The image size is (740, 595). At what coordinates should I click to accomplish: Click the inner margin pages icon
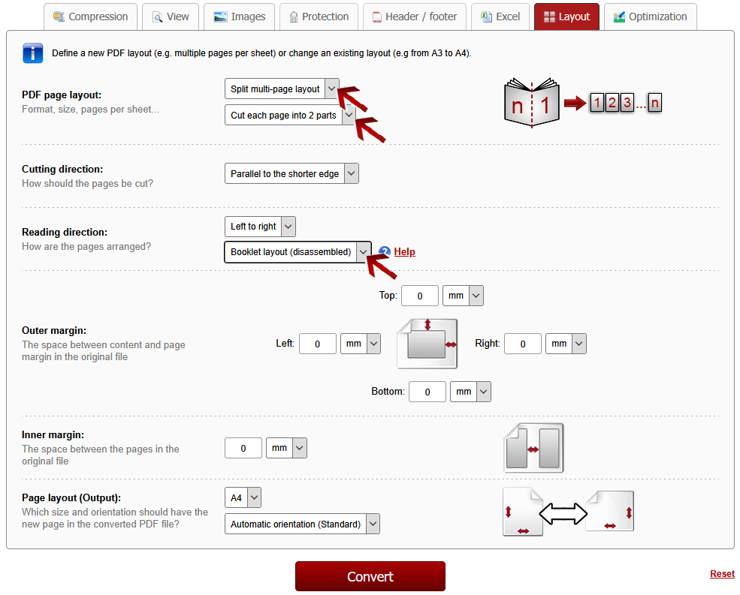click(533, 448)
